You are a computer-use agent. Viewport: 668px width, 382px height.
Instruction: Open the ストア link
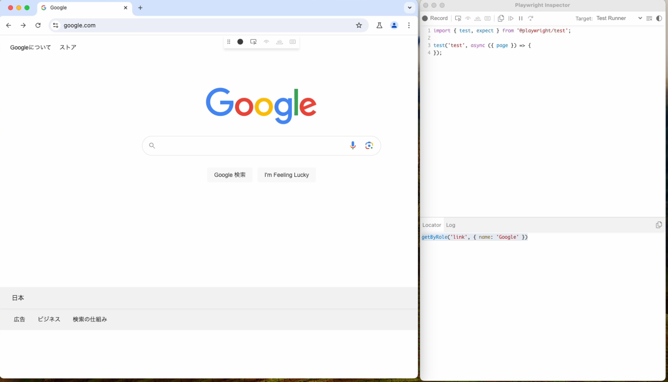(x=68, y=47)
